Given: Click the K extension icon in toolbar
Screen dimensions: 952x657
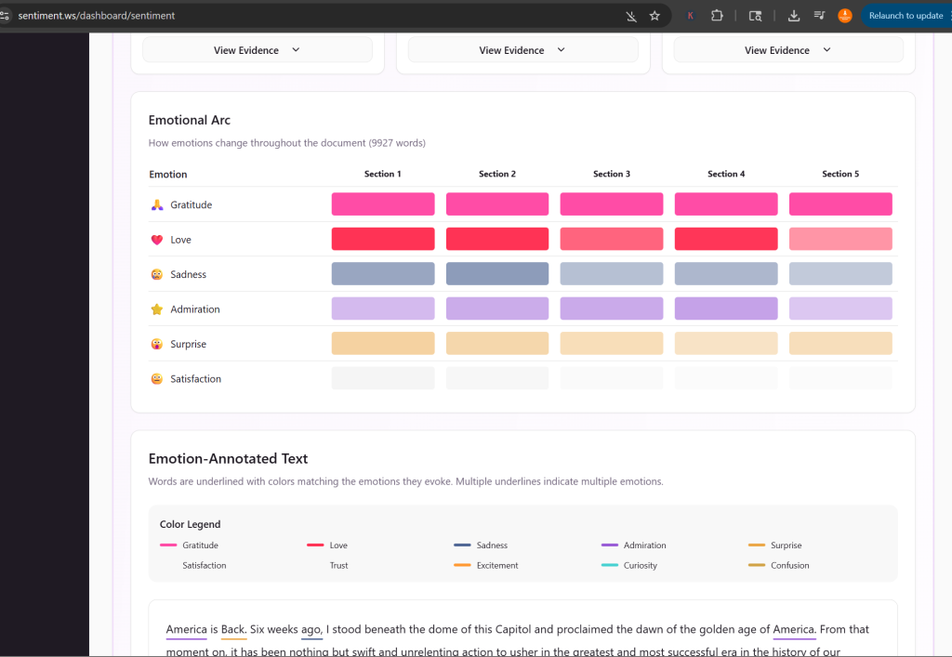Looking at the screenshot, I should click(691, 16).
